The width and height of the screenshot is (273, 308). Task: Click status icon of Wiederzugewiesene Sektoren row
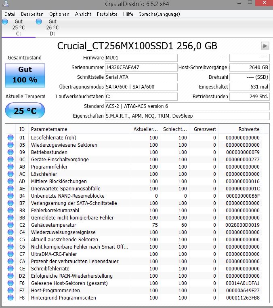click(x=10, y=145)
